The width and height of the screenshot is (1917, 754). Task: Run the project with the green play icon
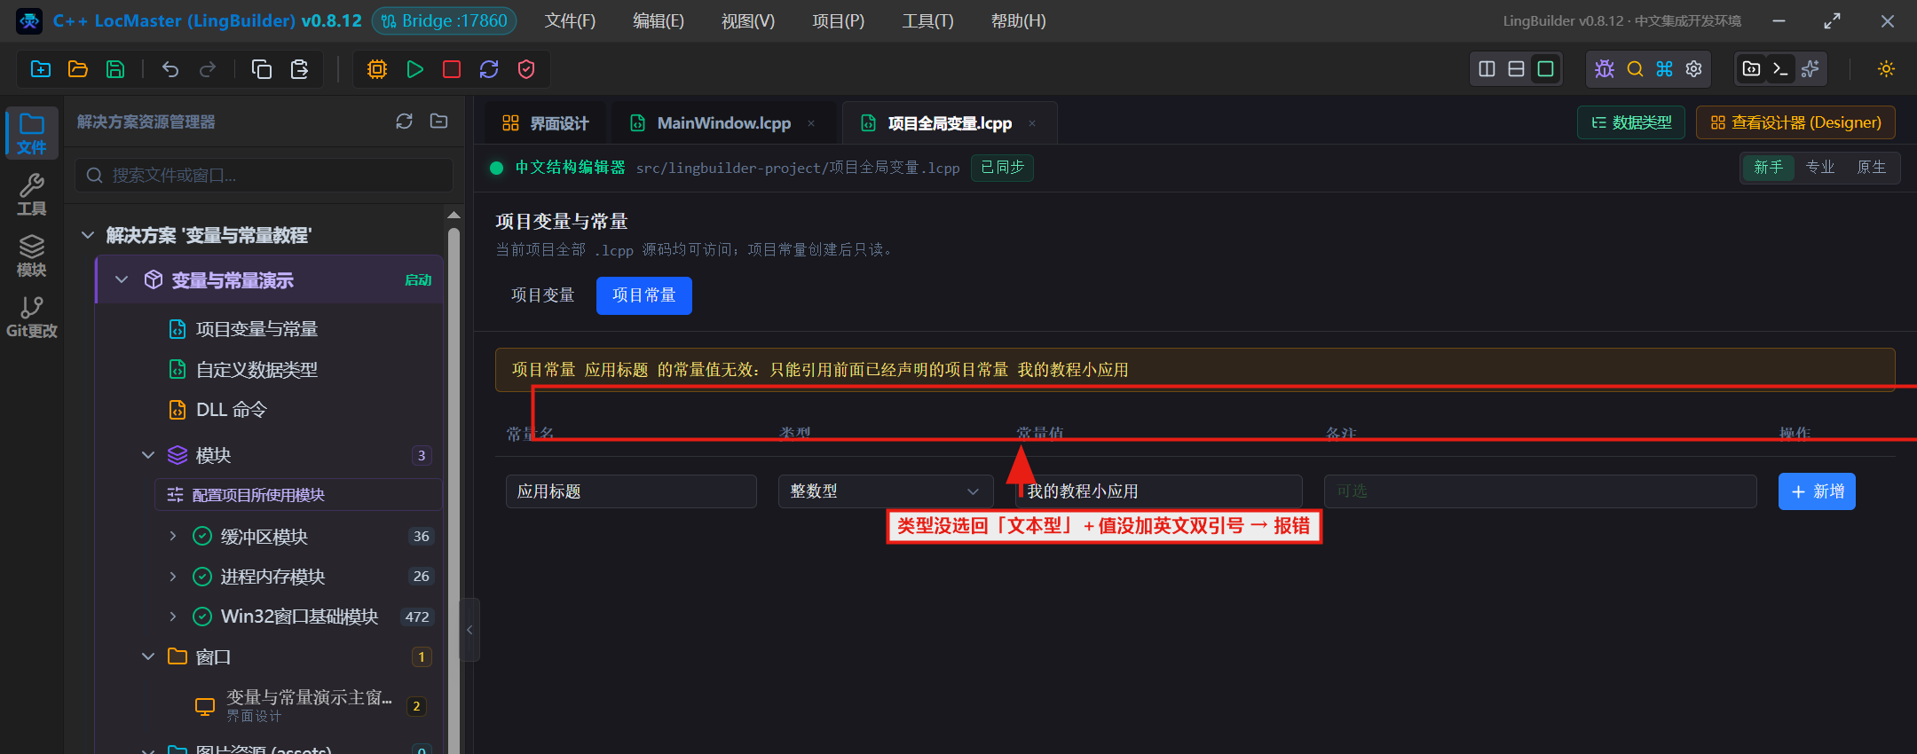pyautogui.click(x=414, y=69)
